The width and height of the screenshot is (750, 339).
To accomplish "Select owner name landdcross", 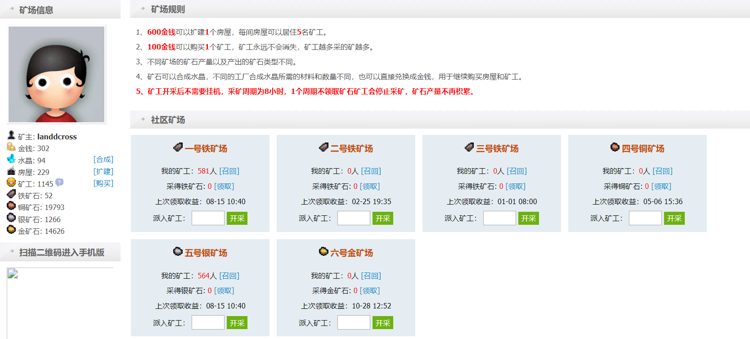I will 57,137.
